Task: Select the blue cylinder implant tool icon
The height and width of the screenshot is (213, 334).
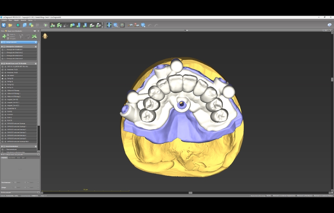Action: [79, 25]
